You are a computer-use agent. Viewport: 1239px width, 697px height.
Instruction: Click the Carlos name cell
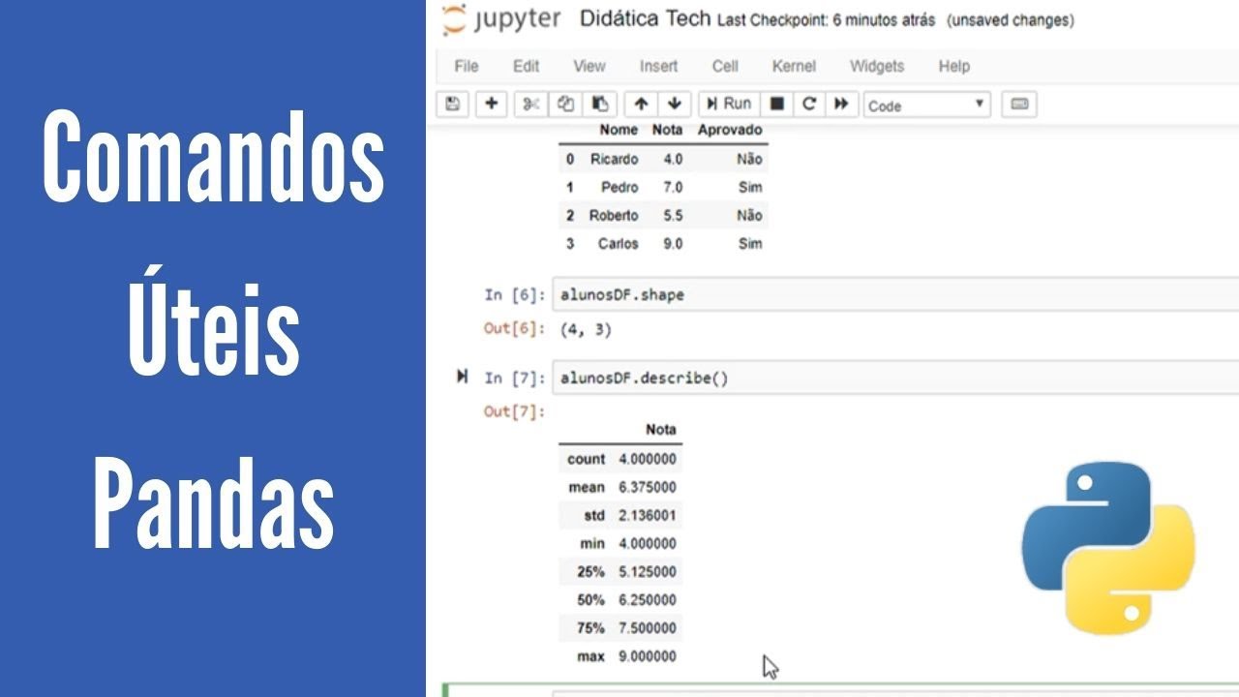tap(618, 244)
